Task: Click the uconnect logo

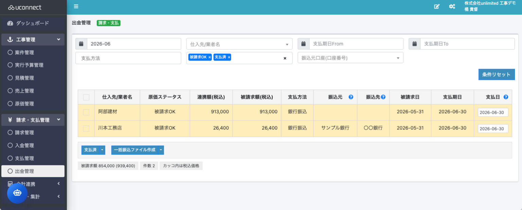Action: pos(25,7)
